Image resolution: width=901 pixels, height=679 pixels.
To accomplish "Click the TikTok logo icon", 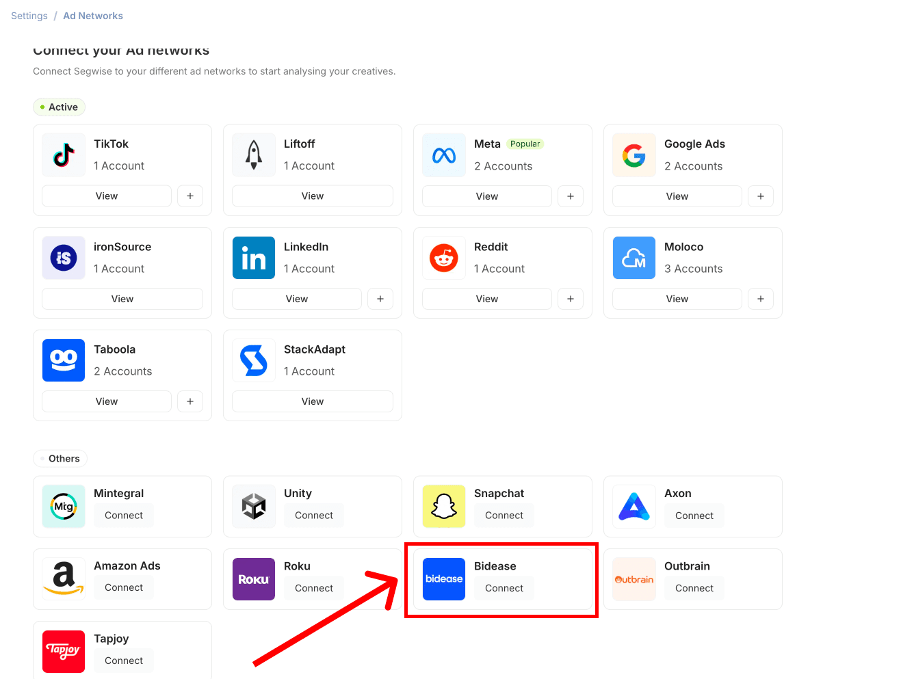I will (64, 155).
